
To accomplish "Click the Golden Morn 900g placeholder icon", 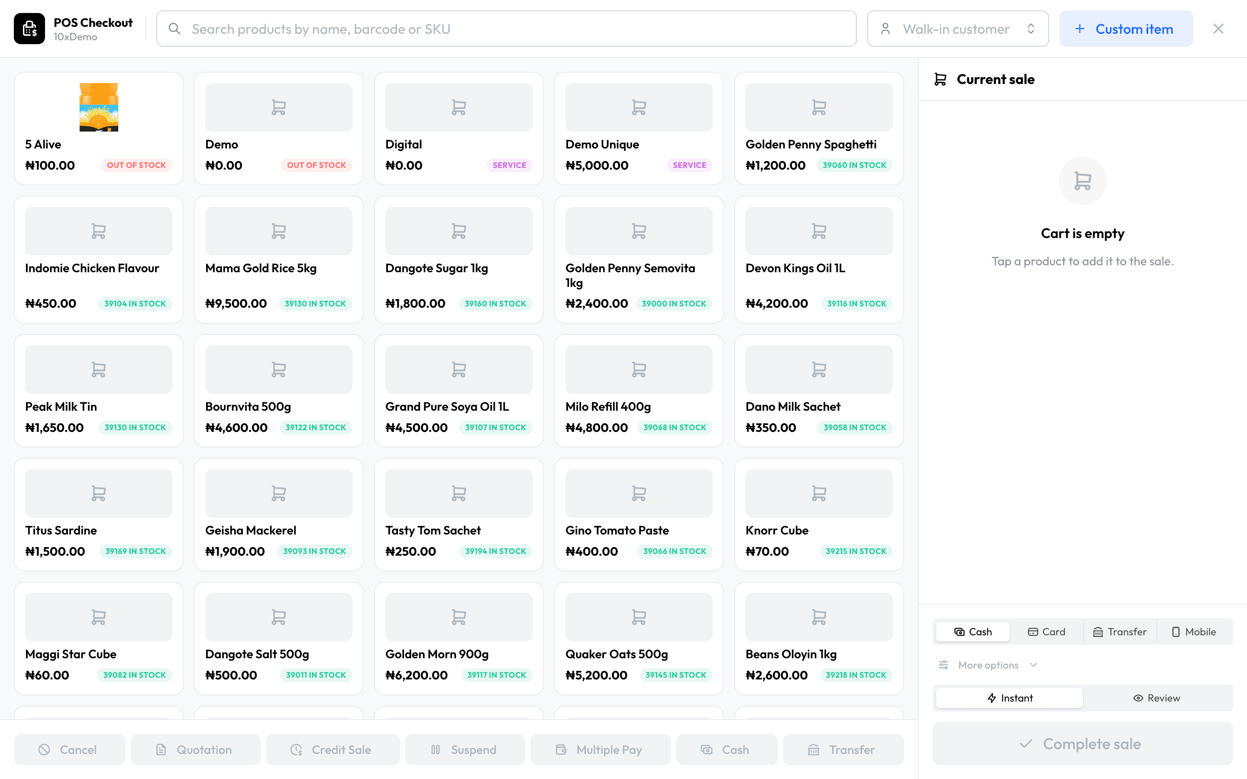I will [x=459, y=617].
